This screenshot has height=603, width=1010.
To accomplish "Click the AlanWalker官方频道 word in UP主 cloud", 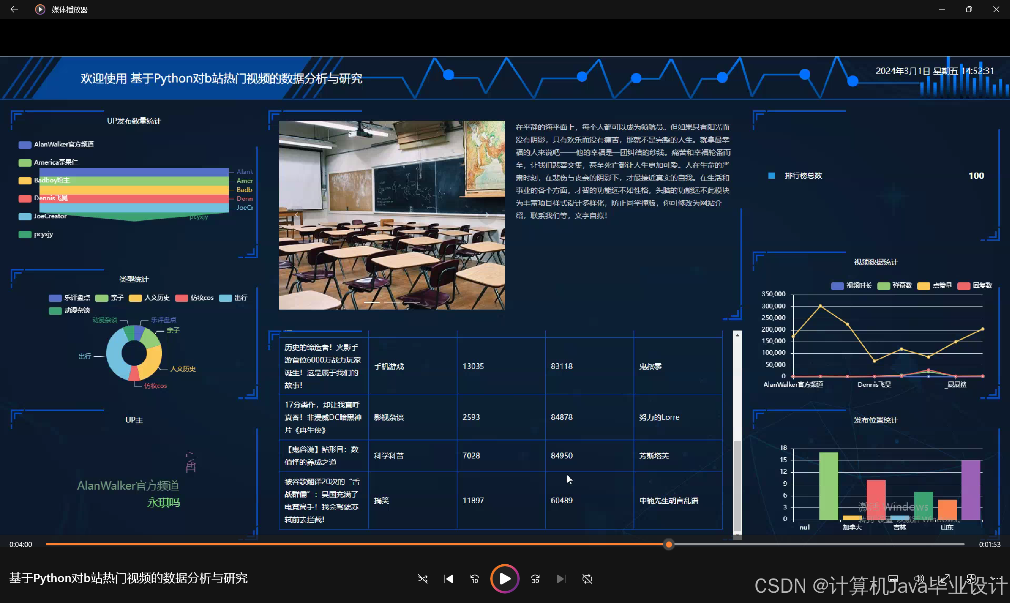I will click(128, 485).
